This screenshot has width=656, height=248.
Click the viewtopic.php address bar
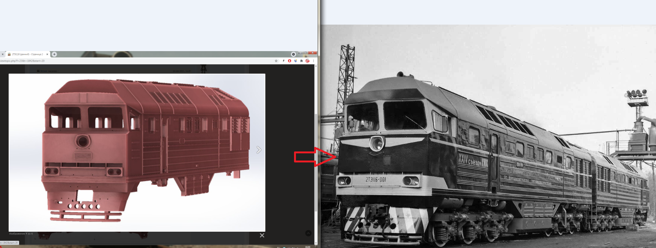click(114, 61)
